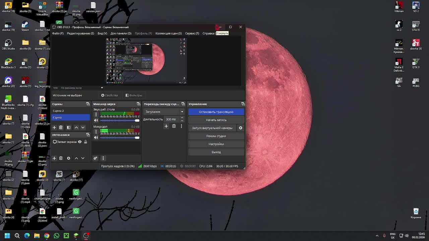Remove the selected source using trash icon
Screen dimensions: 429x241
click(61, 158)
